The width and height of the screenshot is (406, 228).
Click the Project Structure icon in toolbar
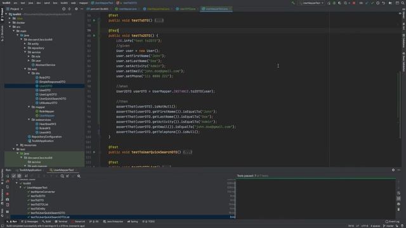point(397,3)
